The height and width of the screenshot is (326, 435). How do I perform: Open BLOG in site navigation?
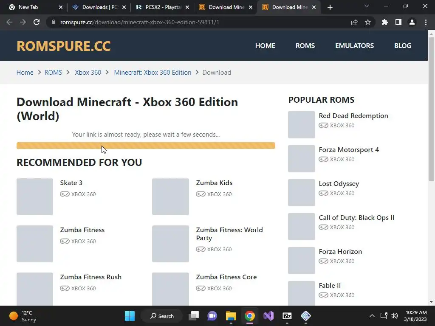[403, 46]
